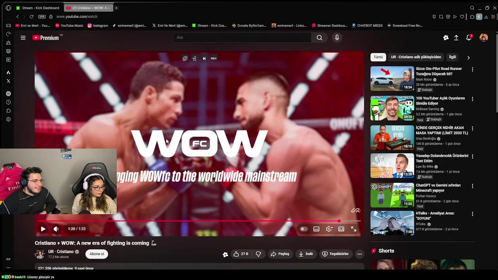Open a new browser tab with plus
The image size is (498, 280).
pos(116,8)
